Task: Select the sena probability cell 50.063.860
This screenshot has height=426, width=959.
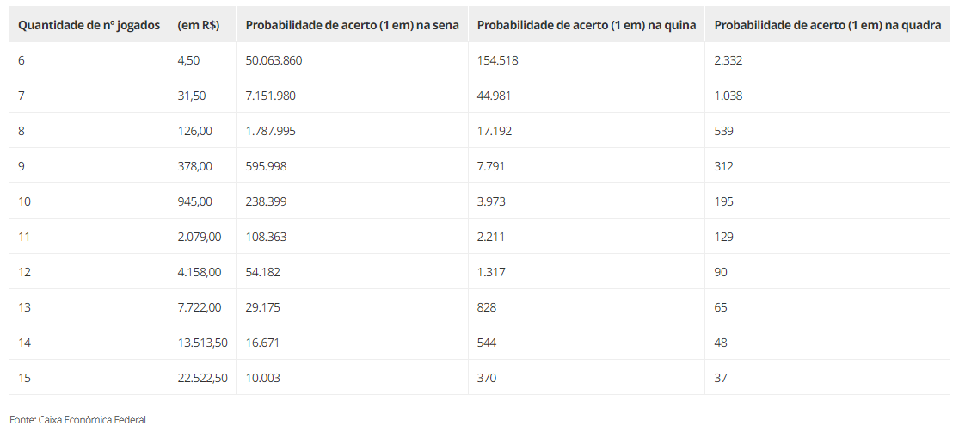Action: click(x=274, y=60)
